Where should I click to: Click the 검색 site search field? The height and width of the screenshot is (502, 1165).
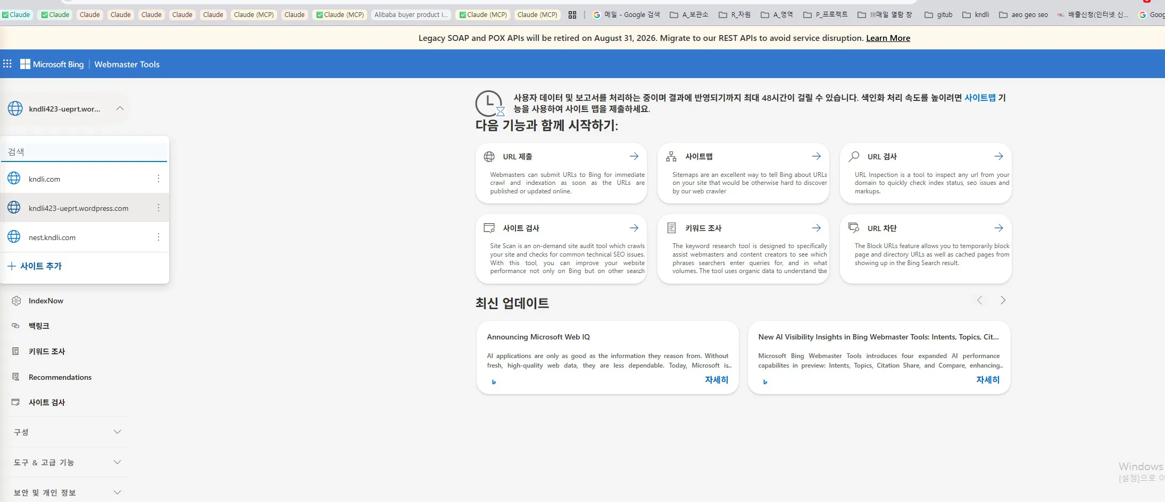(x=84, y=151)
